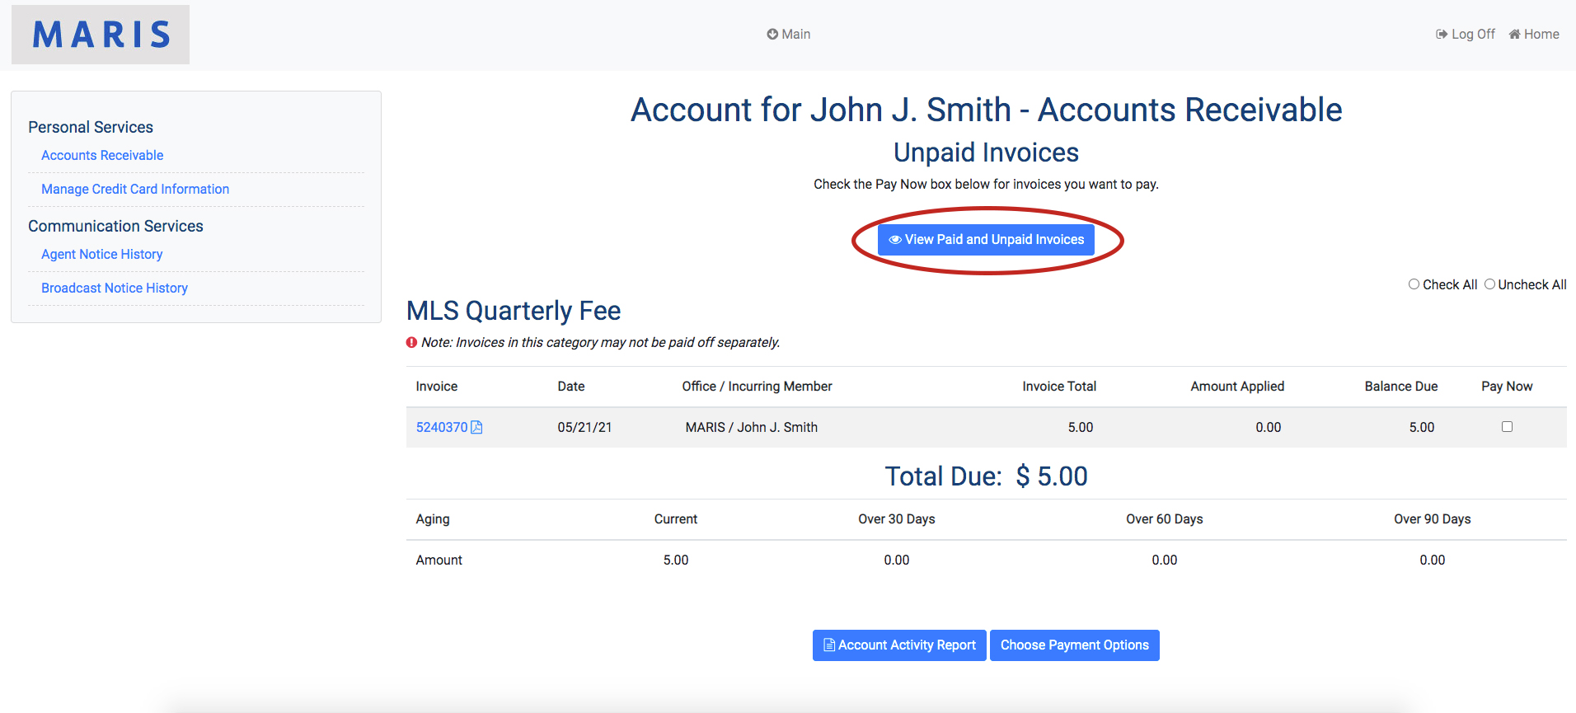Viewport: 1576px width, 713px height.
Task: Select the Uncheck All radio button
Action: pos(1489,284)
